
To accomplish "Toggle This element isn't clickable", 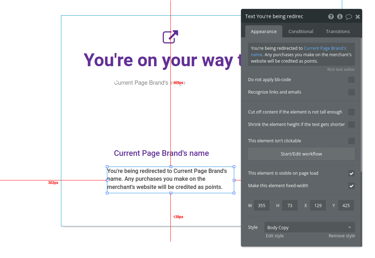I will coord(351,141).
